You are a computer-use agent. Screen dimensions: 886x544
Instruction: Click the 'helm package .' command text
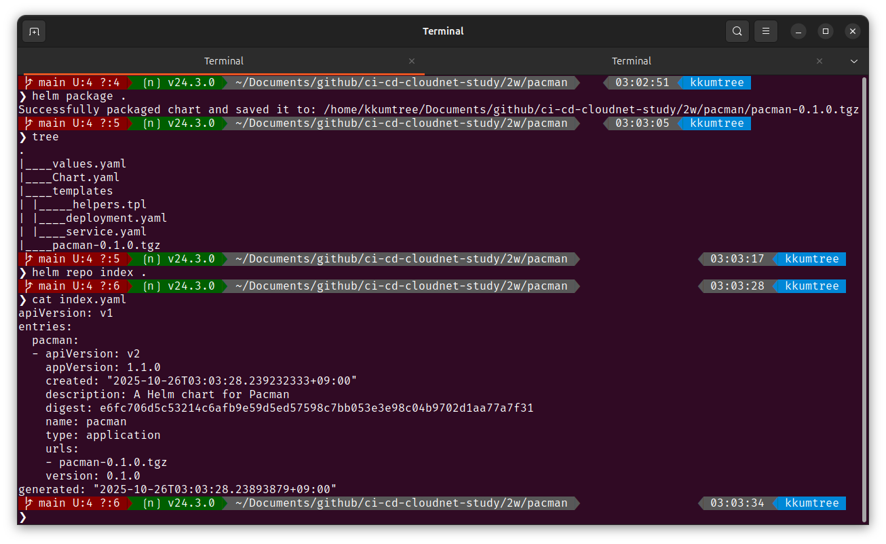[79, 96]
